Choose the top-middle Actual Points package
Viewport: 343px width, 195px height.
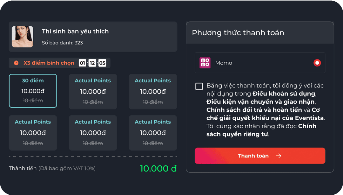tap(93, 92)
